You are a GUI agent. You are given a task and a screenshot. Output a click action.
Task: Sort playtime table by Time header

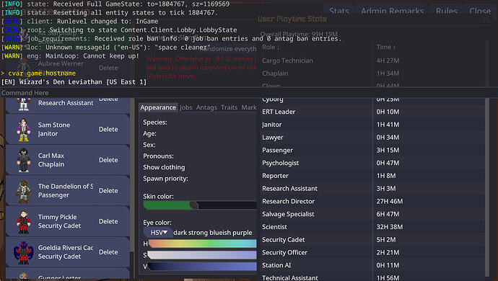[386, 47]
